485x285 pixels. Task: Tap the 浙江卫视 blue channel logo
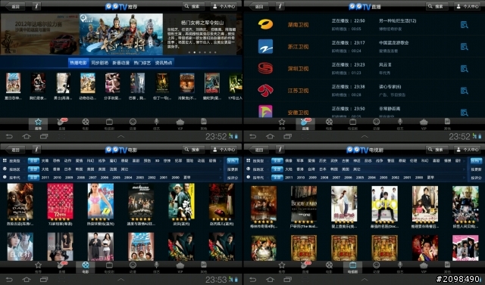[265, 46]
